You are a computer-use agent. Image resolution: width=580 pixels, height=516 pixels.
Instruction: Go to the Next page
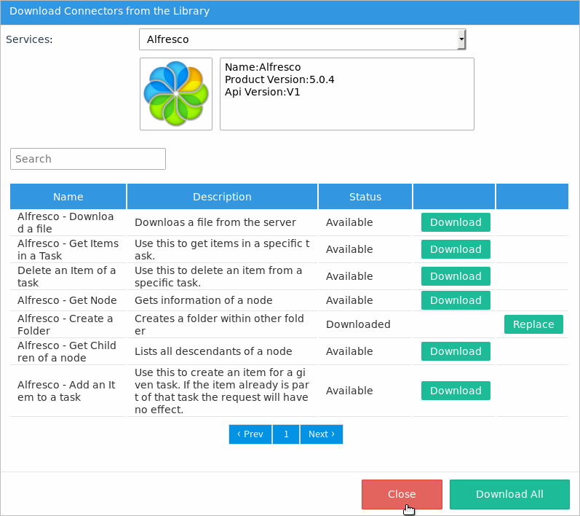pos(321,434)
